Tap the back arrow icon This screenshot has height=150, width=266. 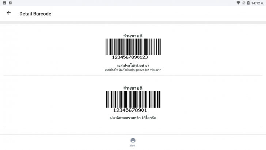point(9,13)
